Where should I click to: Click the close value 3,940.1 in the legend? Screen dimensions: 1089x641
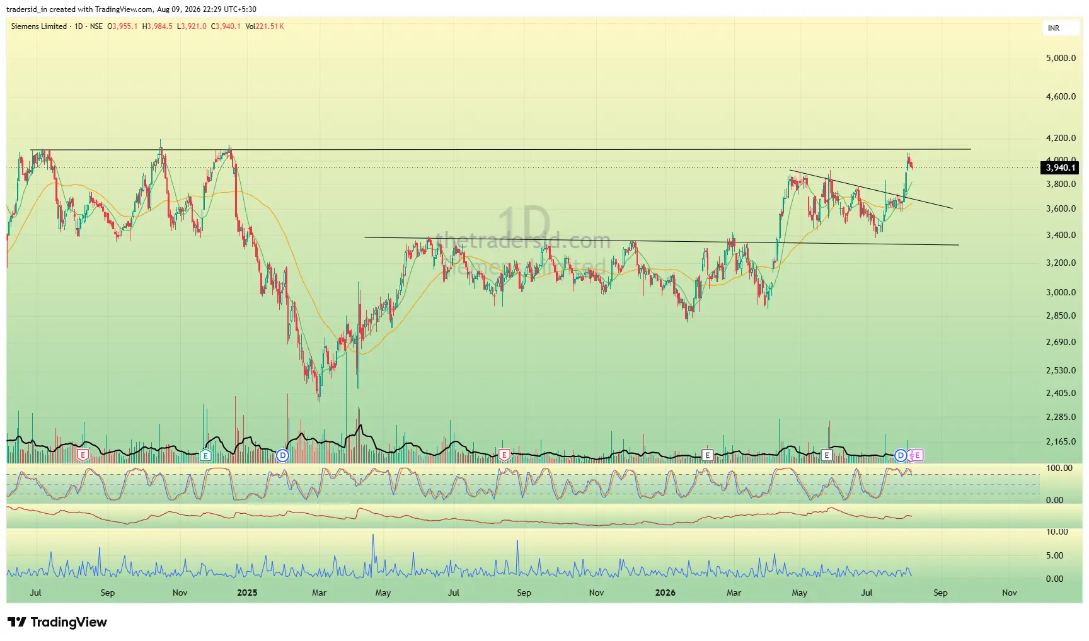click(x=228, y=26)
